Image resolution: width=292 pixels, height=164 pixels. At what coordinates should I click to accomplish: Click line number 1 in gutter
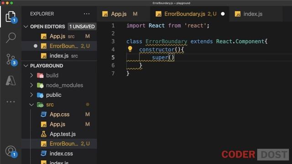(x=113, y=26)
